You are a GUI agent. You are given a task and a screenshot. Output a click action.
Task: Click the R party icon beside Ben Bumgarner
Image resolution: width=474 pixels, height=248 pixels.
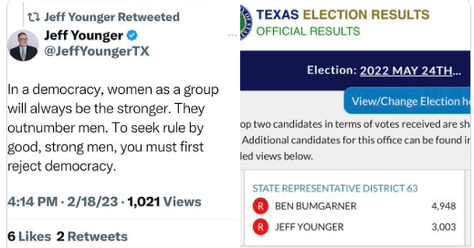[260, 206]
